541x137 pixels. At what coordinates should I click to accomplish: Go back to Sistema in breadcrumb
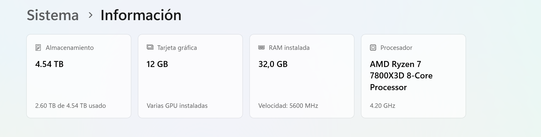[53, 15]
